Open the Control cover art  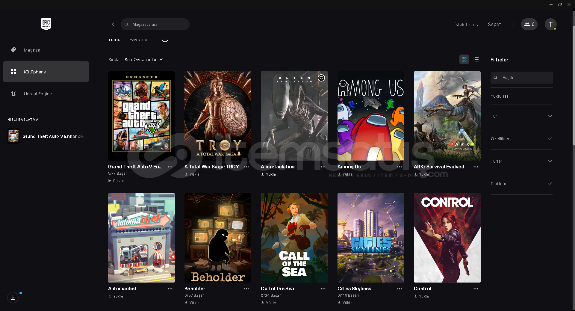pos(447,238)
